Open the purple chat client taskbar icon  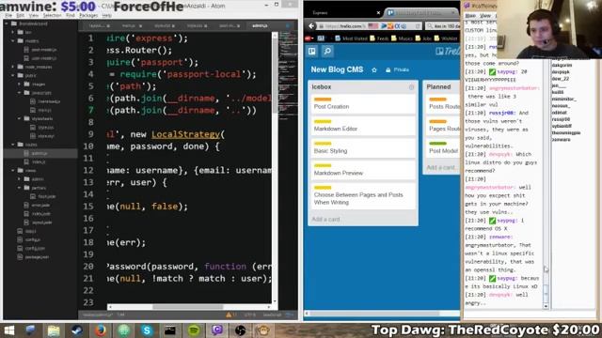tap(217, 330)
